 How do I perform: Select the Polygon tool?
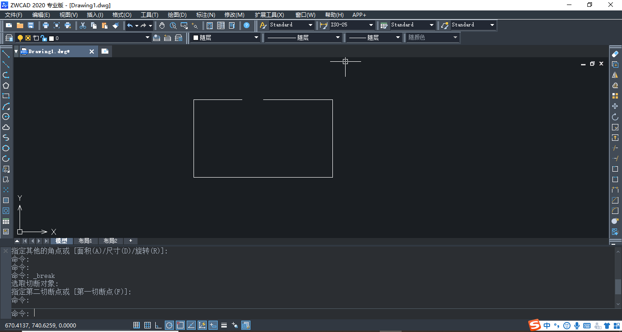coord(6,85)
